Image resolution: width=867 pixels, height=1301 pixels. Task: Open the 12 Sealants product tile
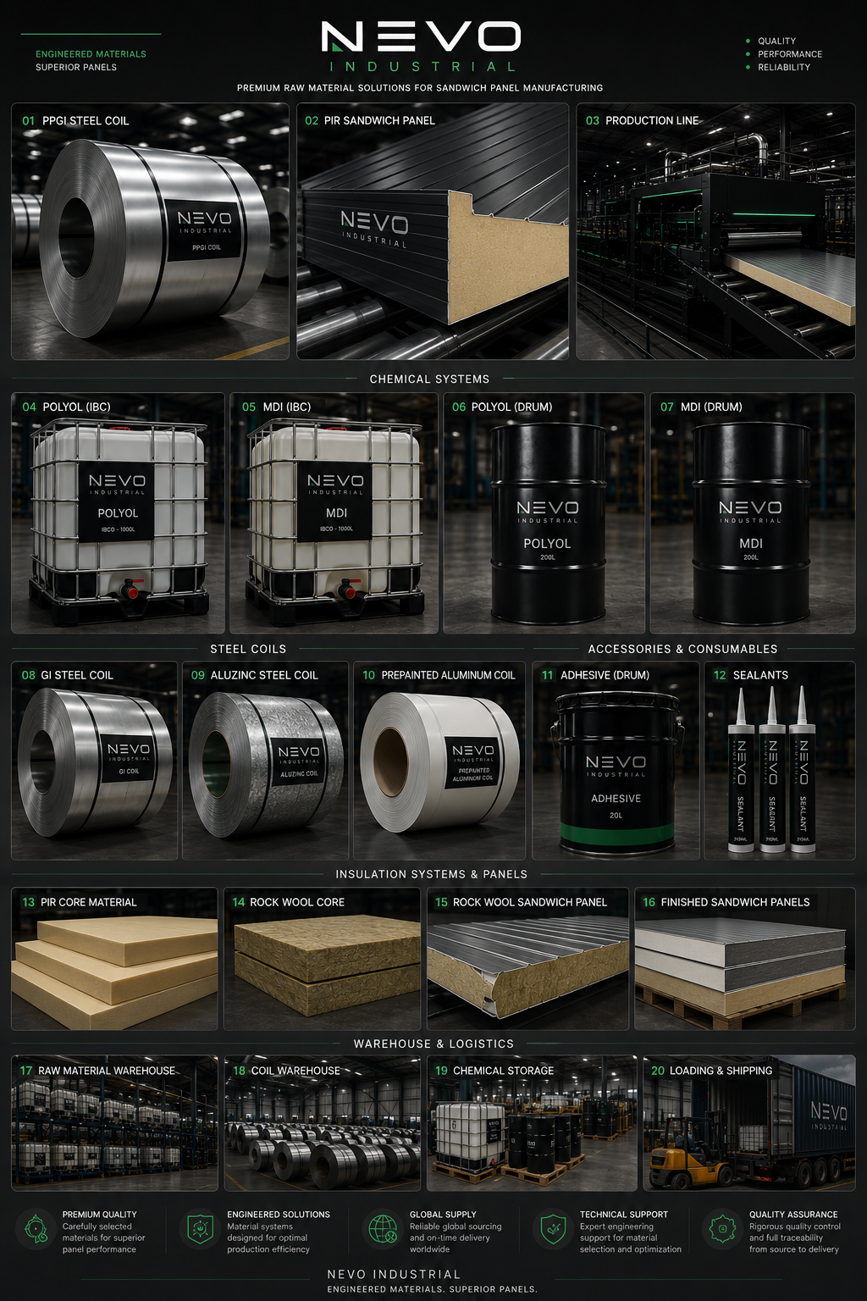point(780,761)
